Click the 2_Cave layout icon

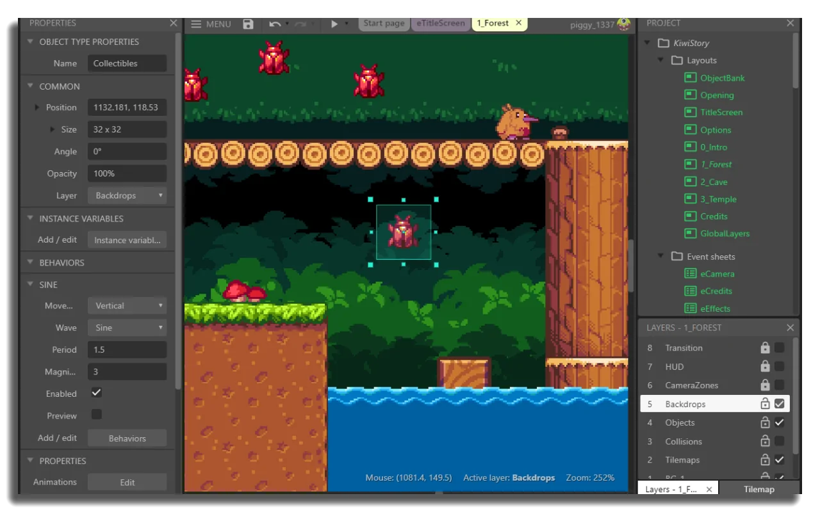click(690, 181)
